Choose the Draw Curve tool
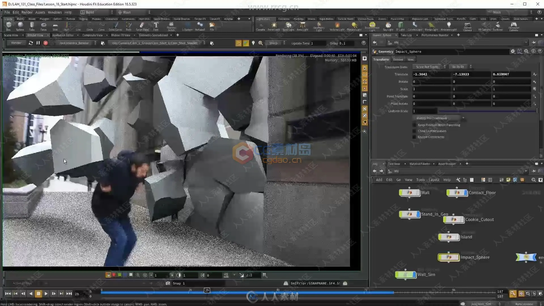This screenshot has height=306, width=544. point(115,26)
